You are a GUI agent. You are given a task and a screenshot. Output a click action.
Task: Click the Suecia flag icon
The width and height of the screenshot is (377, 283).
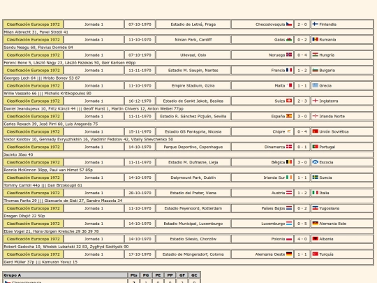click(x=315, y=177)
